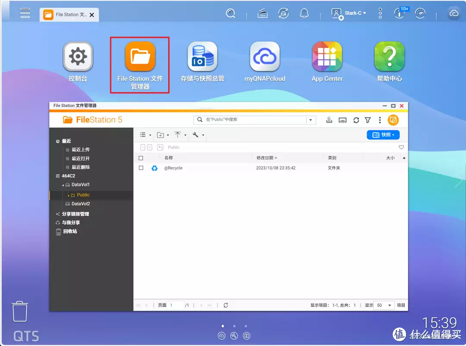Open external devices icon in top bar
This screenshot has height=346, width=466.
point(283,13)
